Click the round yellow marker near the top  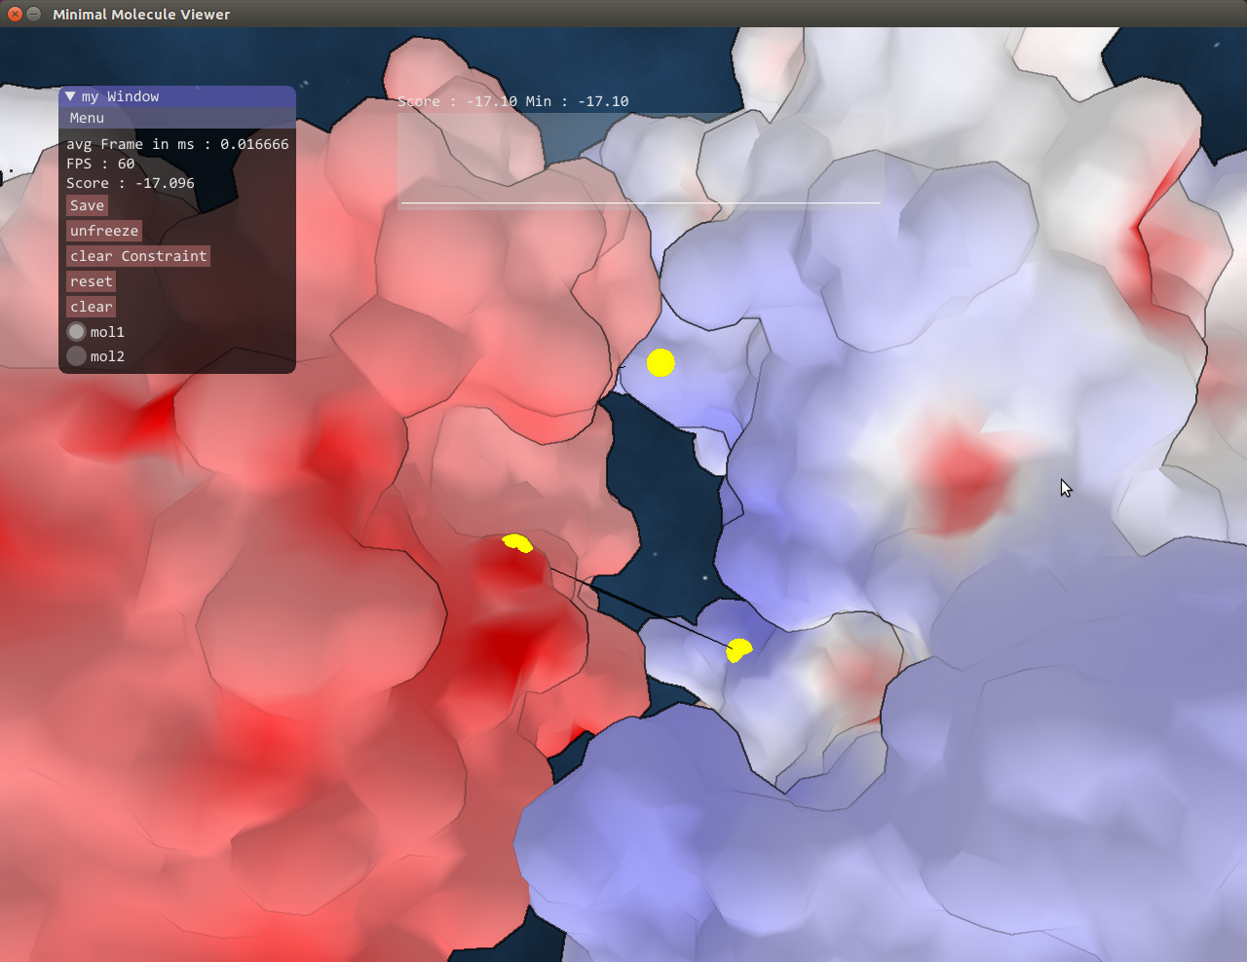[661, 362]
